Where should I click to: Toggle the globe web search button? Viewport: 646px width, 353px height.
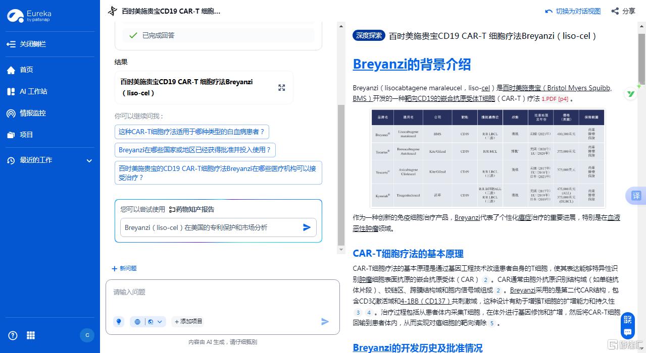[137, 321]
